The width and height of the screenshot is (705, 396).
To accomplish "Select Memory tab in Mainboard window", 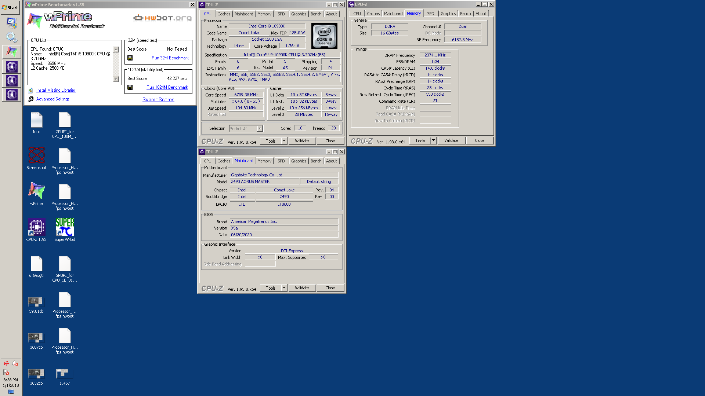I will [x=264, y=161].
